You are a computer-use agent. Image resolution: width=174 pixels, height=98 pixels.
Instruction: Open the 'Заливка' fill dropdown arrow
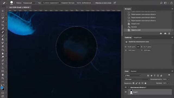(169, 83)
